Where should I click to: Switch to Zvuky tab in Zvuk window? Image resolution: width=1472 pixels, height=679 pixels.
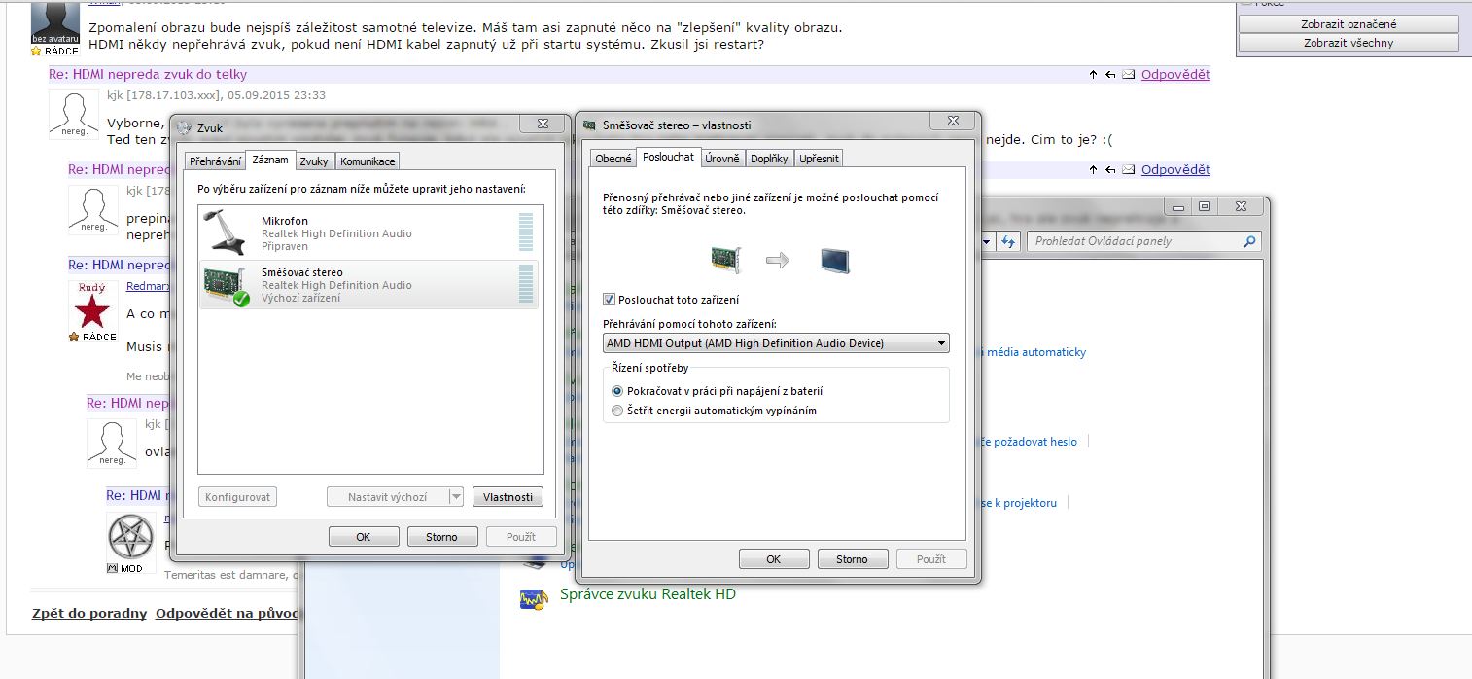[x=314, y=161]
